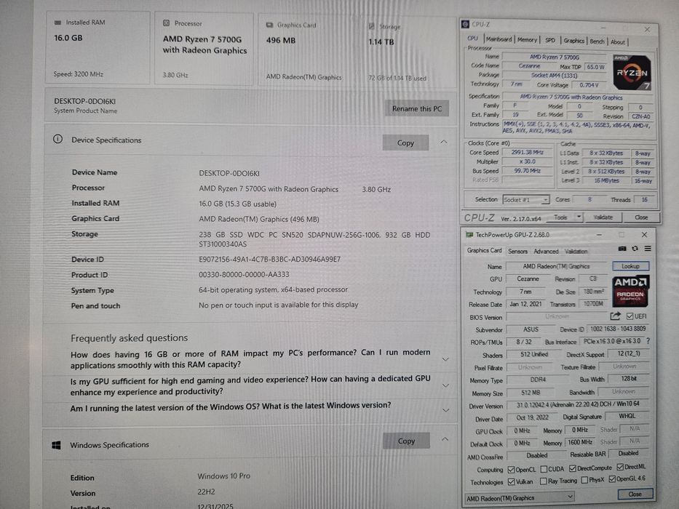Screen dimensions: 679x509
Task: Toggle the CUDA checkbox
Action: [x=544, y=469]
